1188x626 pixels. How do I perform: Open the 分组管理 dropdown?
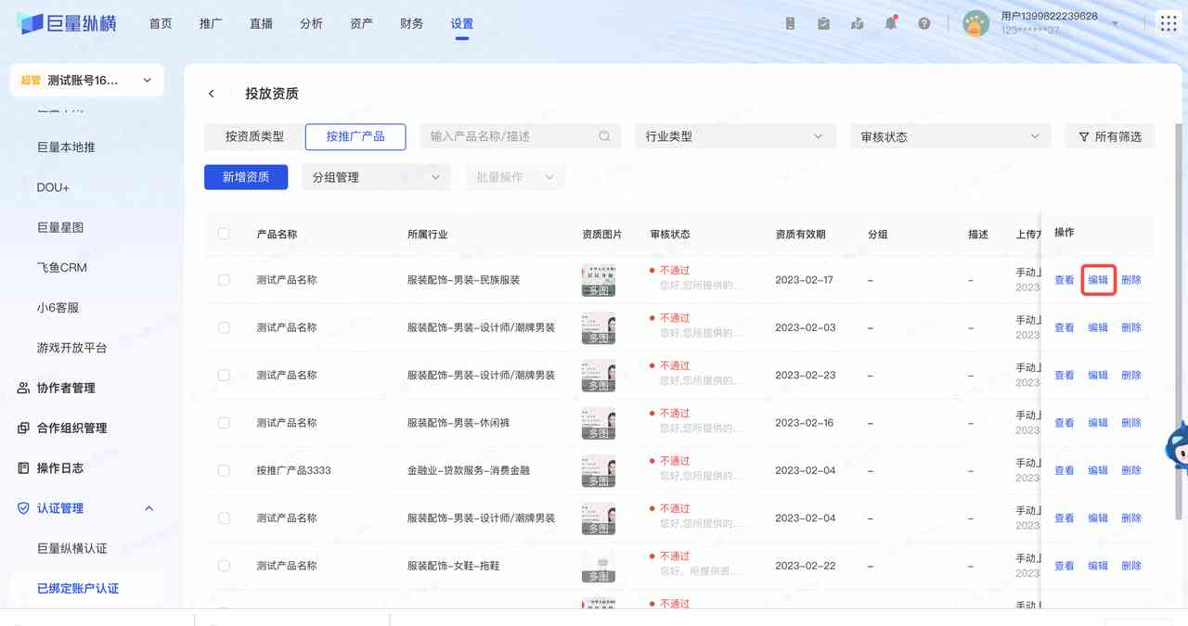pos(376,177)
